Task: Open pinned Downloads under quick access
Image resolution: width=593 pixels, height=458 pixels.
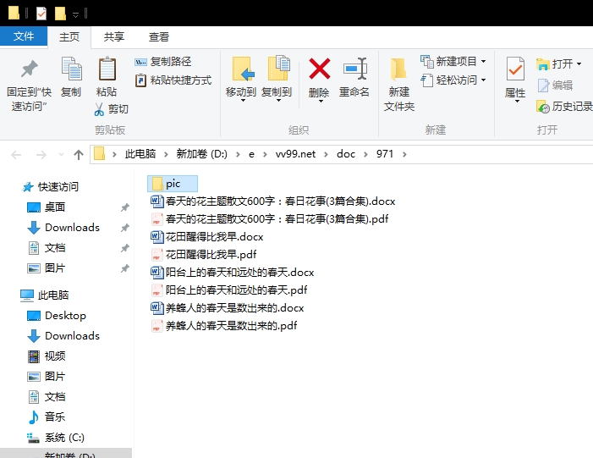Action: 63,228
